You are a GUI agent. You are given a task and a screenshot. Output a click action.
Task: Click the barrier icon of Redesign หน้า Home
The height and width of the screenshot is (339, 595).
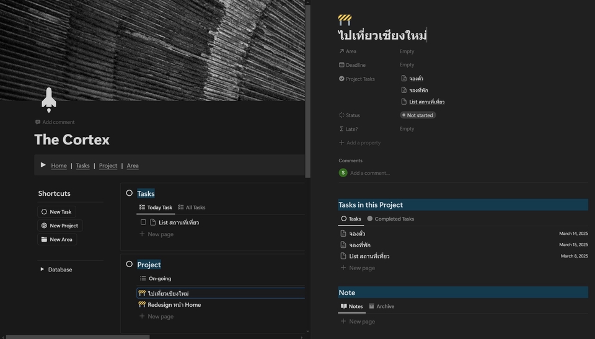(142, 304)
